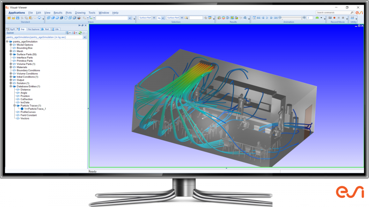Click the green refresh icon in Explorer

coord(80,33)
